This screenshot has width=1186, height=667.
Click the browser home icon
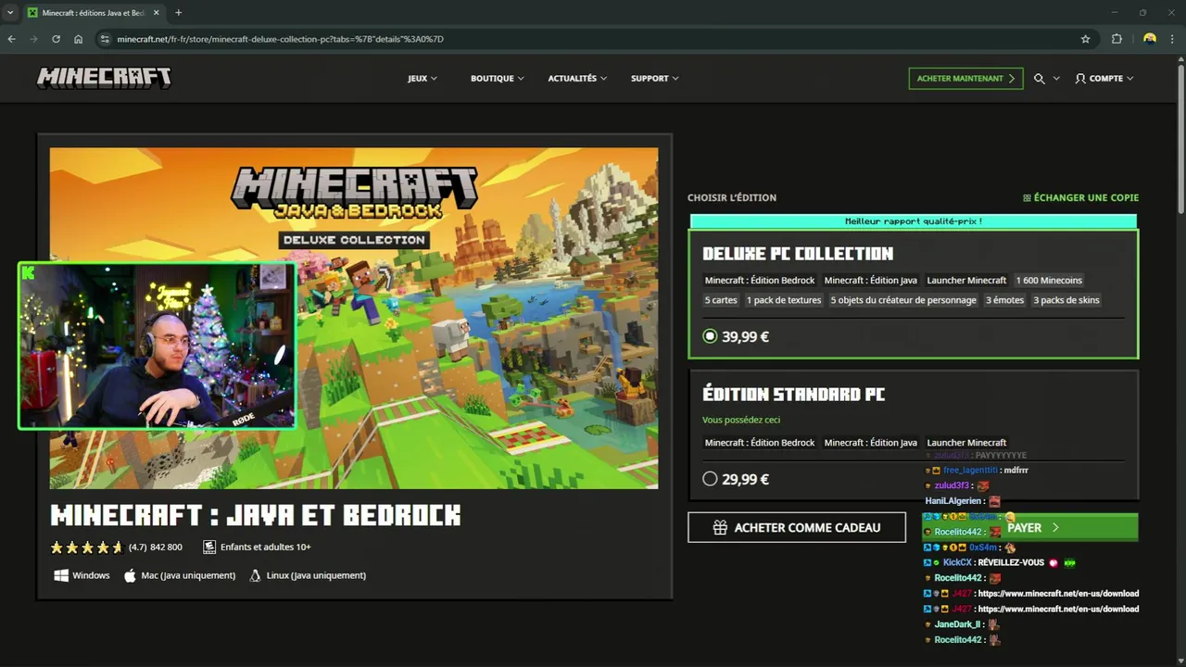point(78,39)
